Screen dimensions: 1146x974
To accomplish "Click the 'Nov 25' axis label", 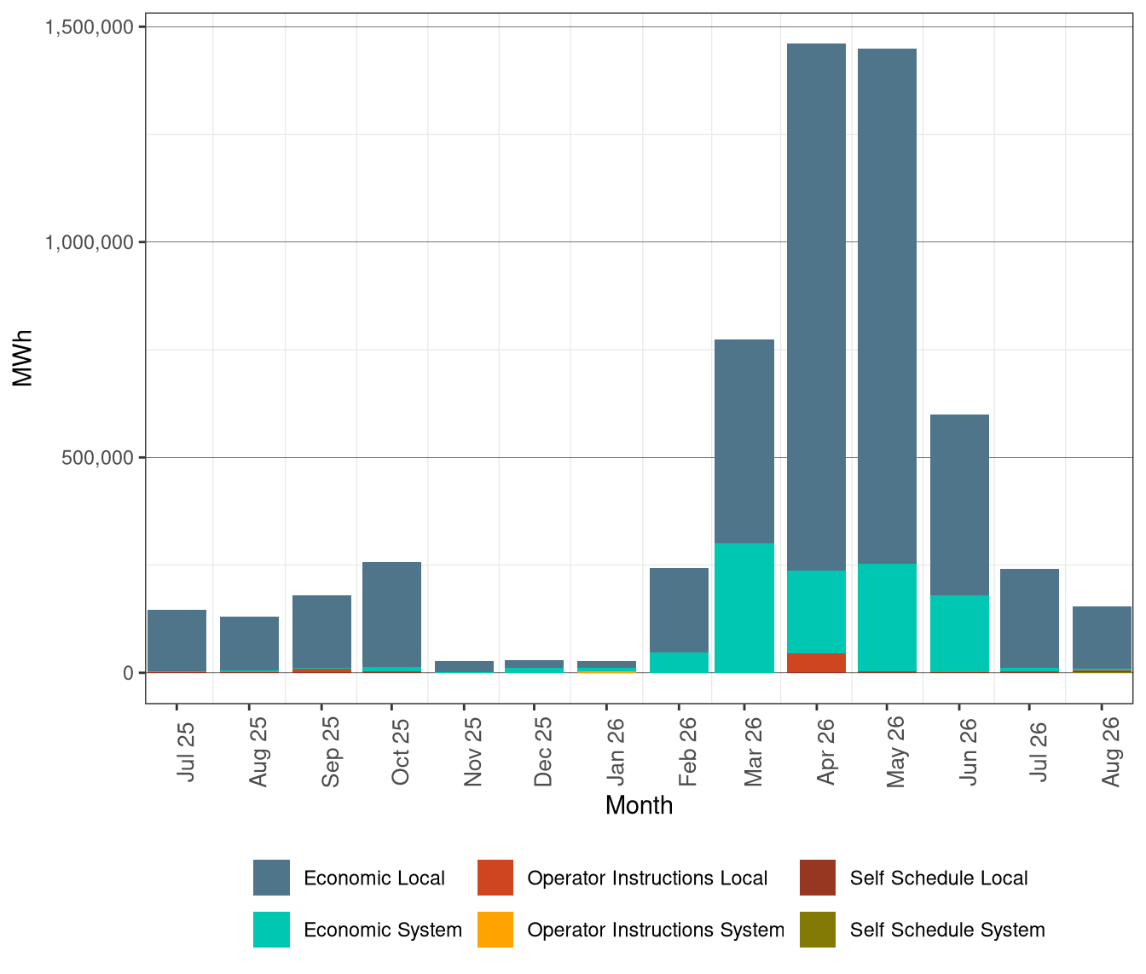I will (x=472, y=751).
